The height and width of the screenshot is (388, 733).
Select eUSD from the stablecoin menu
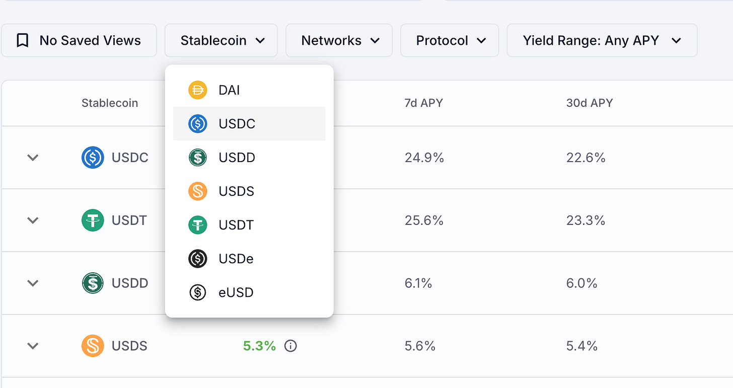coord(249,292)
